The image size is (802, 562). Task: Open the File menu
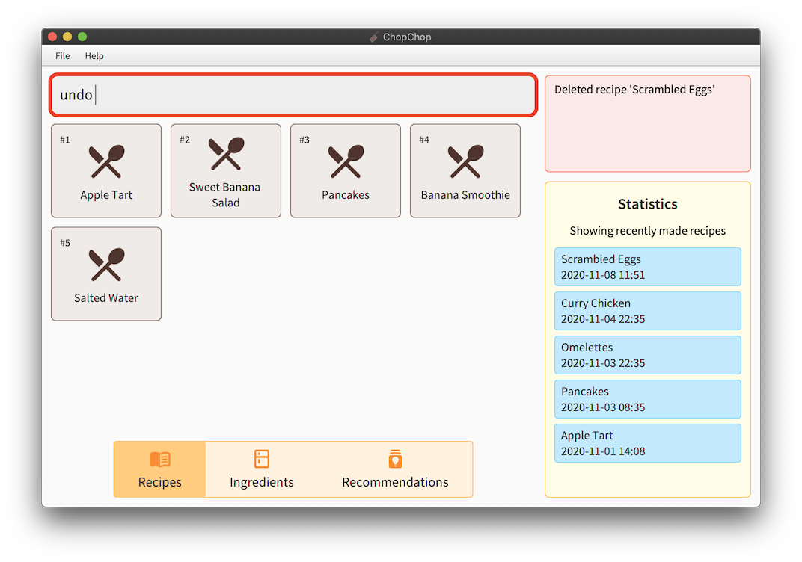62,56
